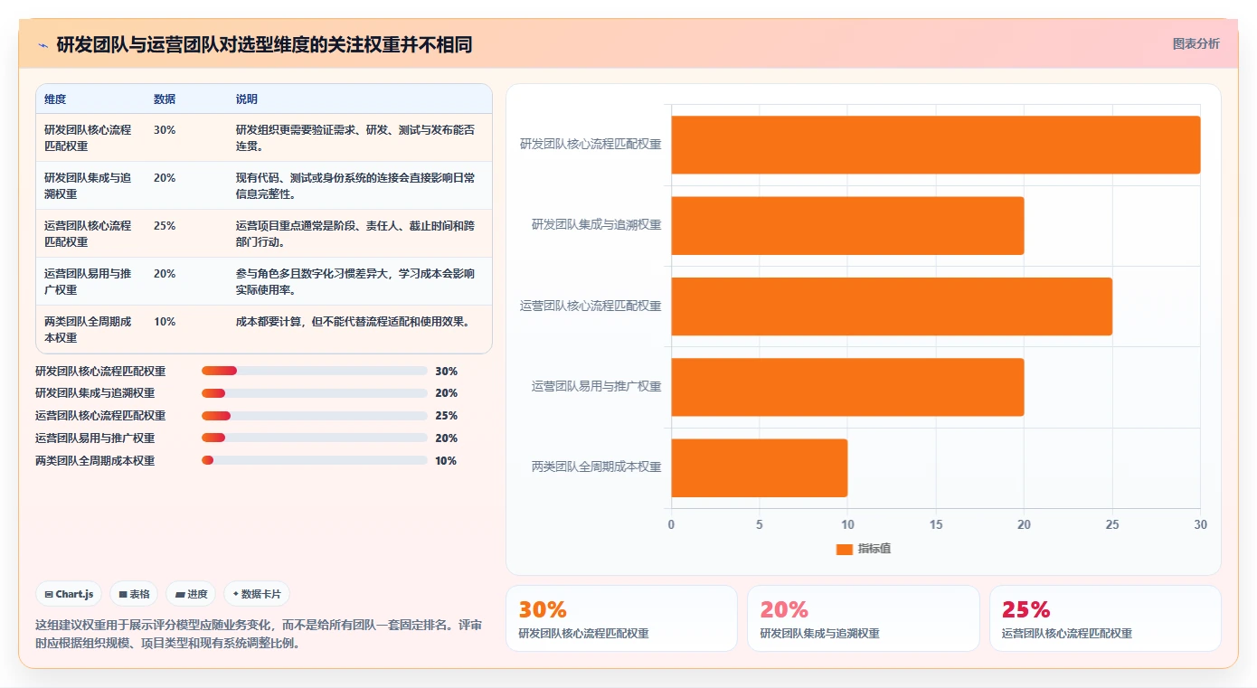Open the 20% 研发团队集成与追溯权重 data card

(x=864, y=618)
